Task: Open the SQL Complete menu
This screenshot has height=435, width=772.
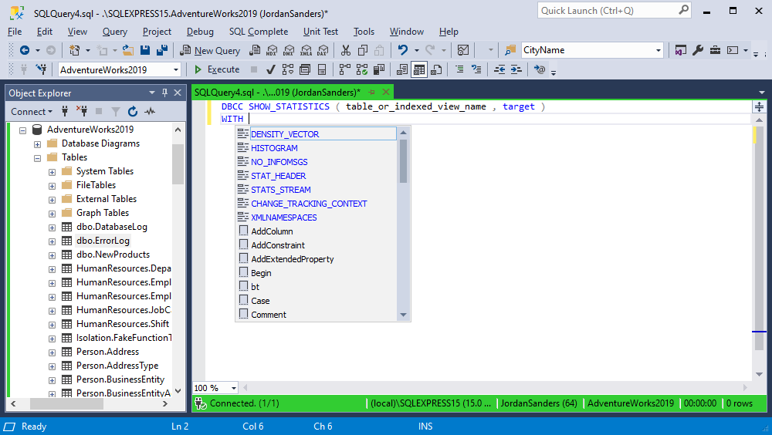Action: [259, 32]
